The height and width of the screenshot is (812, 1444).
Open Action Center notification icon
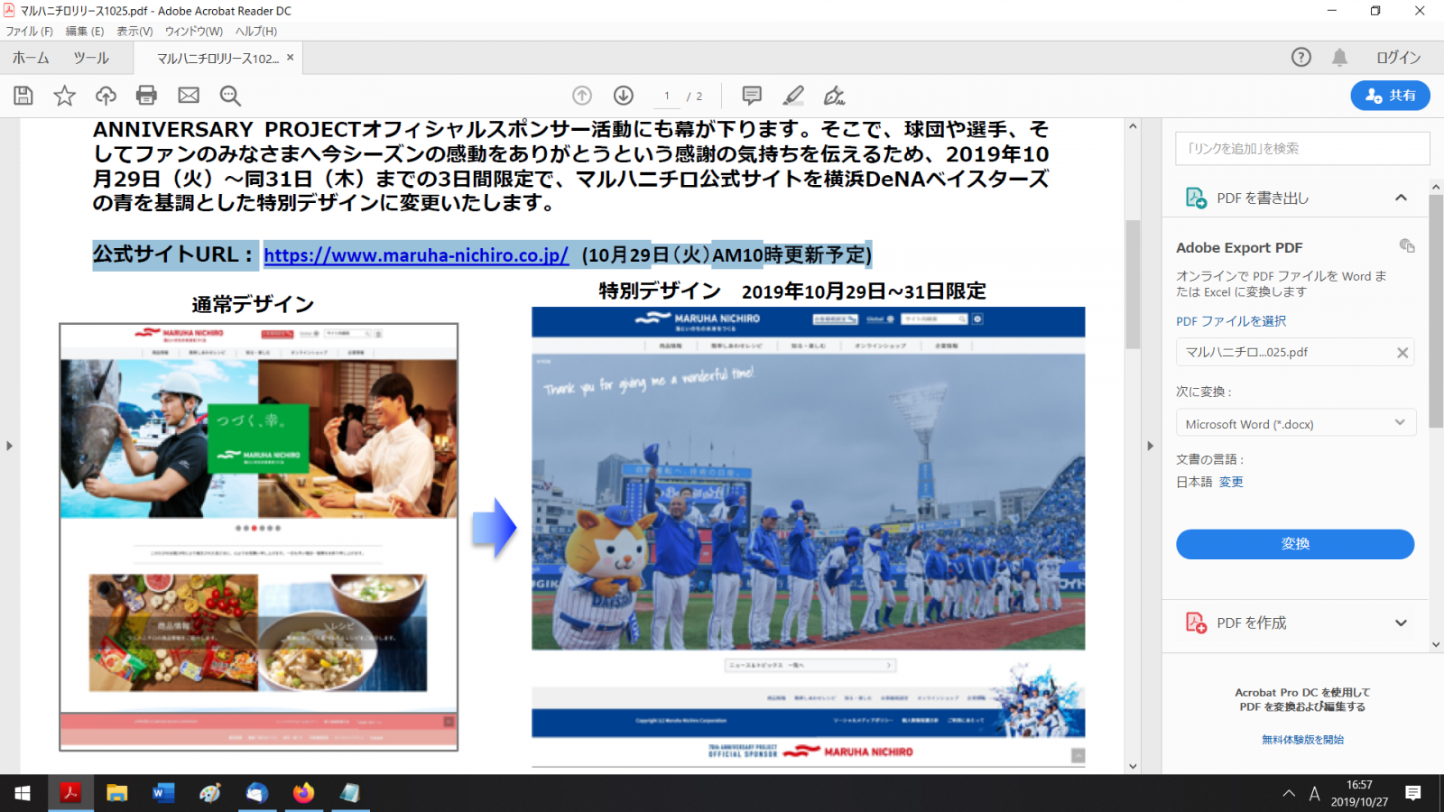(1413, 793)
